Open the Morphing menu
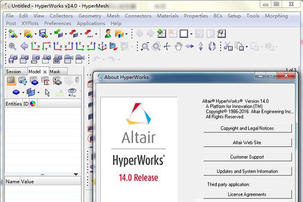303x202 pixels. [276, 16]
